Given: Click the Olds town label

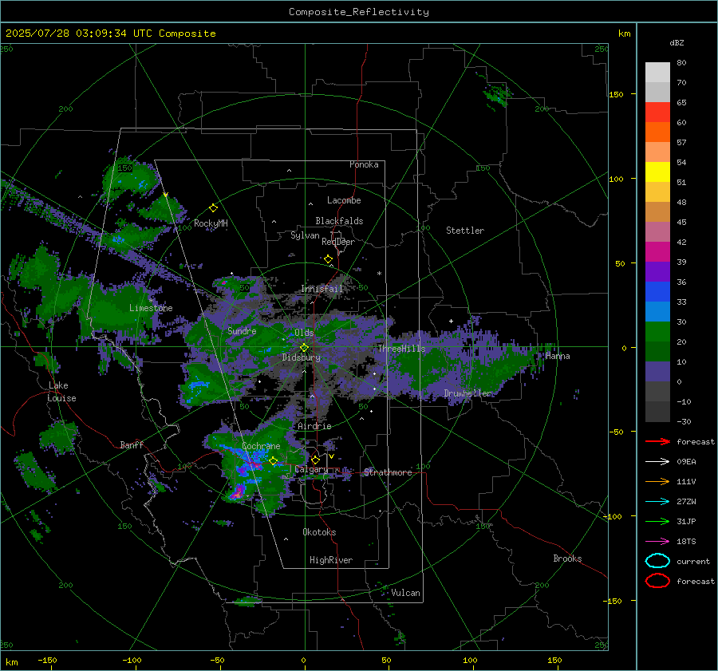Looking at the screenshot, I should [304, 333].
